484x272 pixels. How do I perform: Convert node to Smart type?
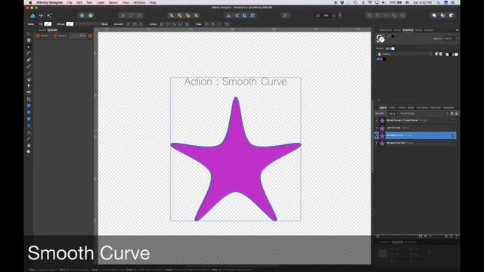point(141,24)
